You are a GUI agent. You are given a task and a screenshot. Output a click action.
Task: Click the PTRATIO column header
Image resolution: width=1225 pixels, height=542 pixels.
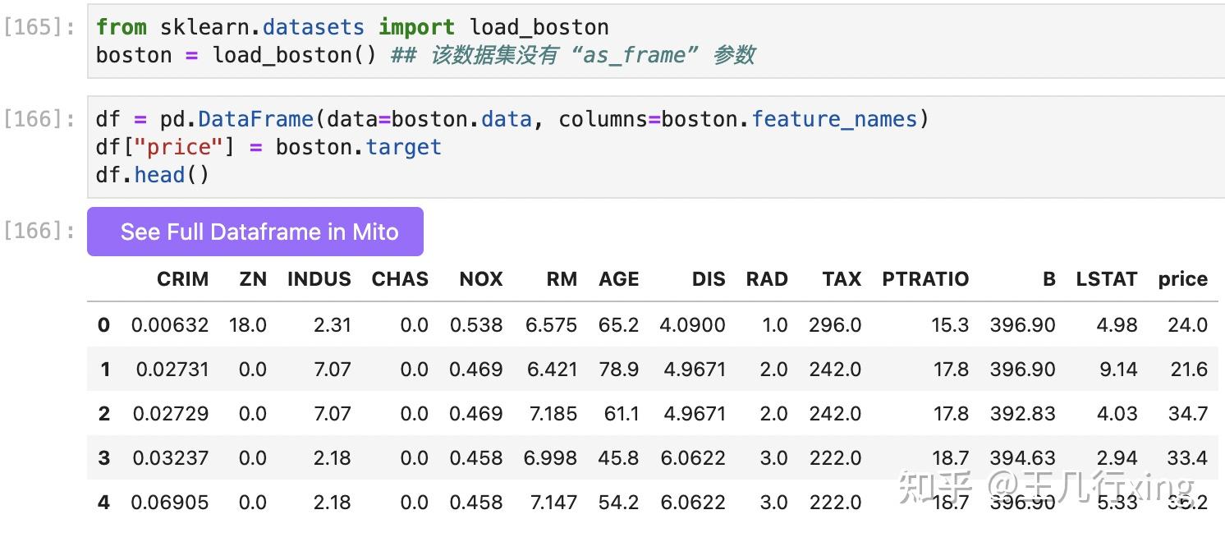coord(924,279)
